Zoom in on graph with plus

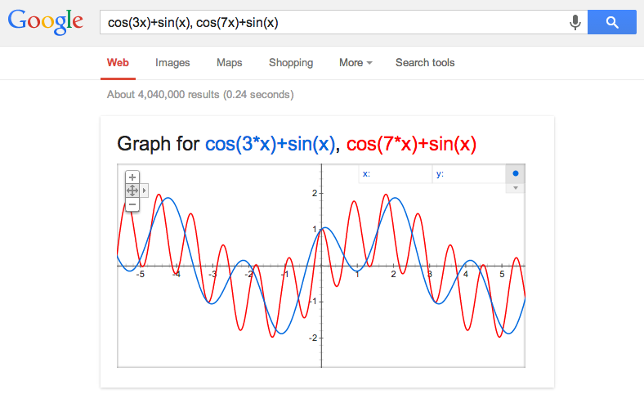point(132,177)
